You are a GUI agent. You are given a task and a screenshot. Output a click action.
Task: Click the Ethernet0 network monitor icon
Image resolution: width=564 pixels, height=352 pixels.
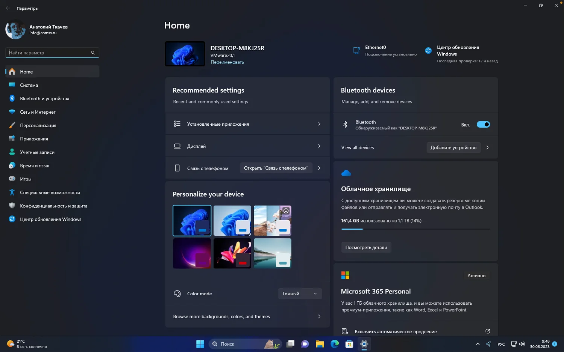356,51
